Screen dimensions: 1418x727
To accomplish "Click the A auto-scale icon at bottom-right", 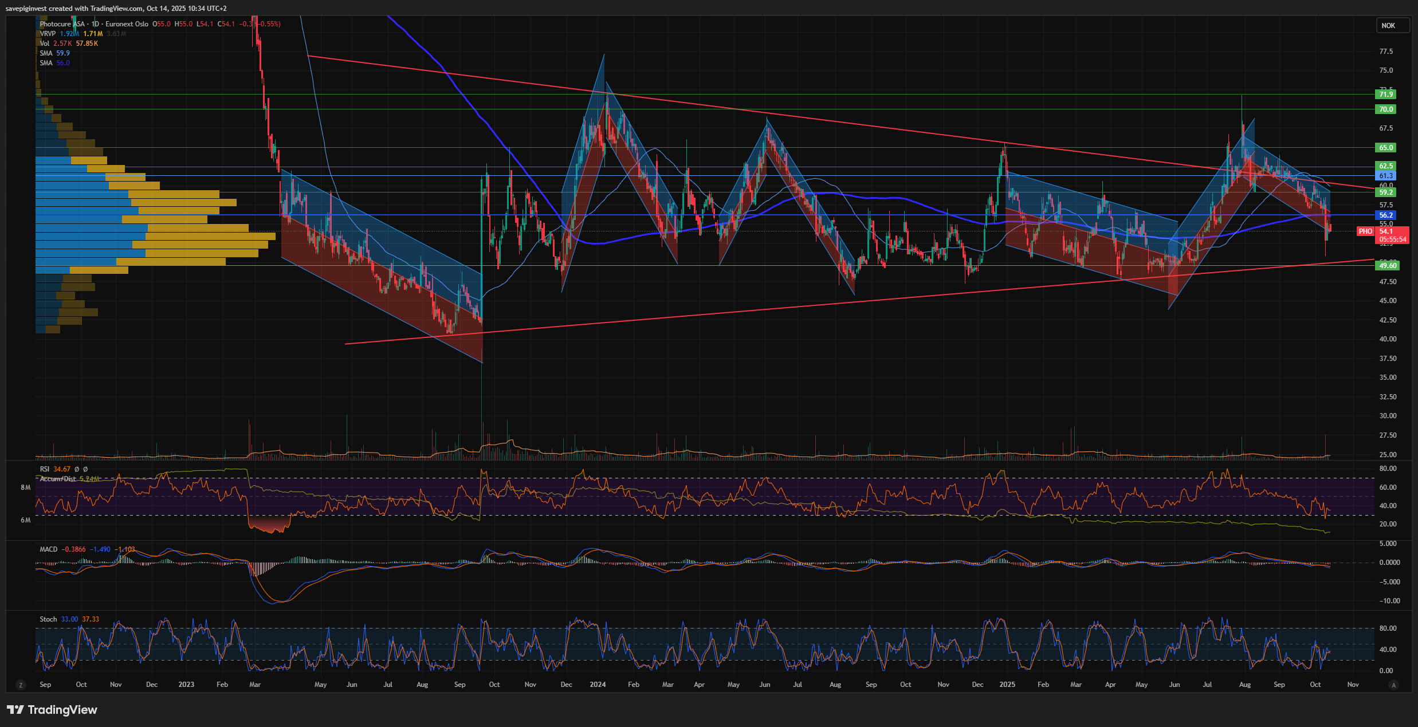I will pos(1394,685).
